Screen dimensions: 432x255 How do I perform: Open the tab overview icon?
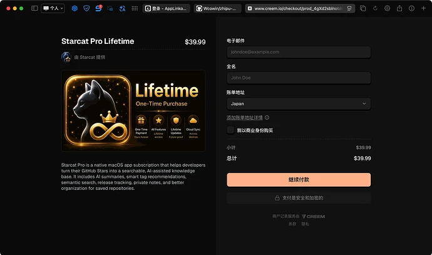click(363, 8)
